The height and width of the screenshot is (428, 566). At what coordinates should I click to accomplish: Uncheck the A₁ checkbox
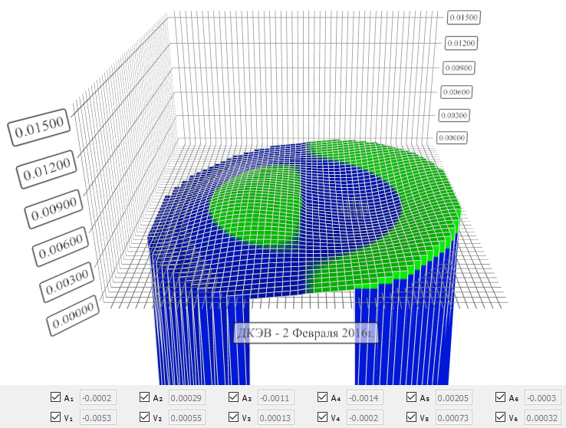[x=55, y=397]
